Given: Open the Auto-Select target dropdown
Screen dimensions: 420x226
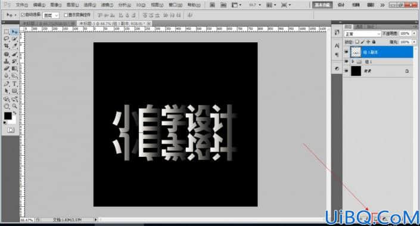Looking at the screenshot, I should [51, 16].
